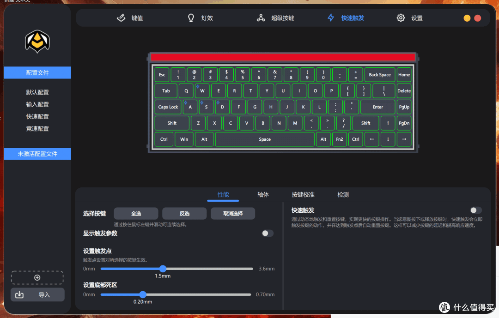The width and height of the screenshot is (499, 318).
Task: Select the Win key on keyboard
Action: point(184,139)
